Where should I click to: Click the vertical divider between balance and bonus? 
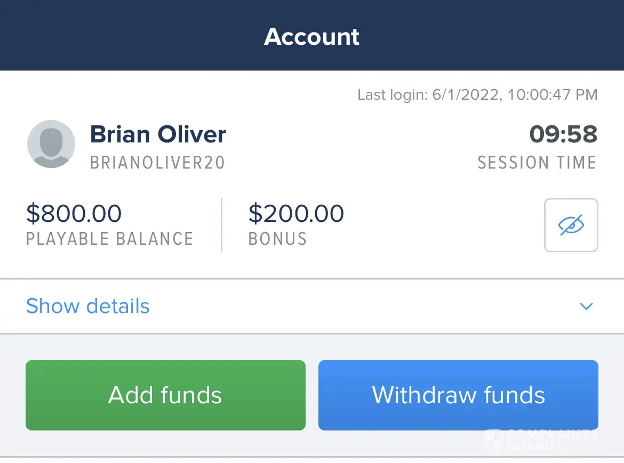(221, 225)
